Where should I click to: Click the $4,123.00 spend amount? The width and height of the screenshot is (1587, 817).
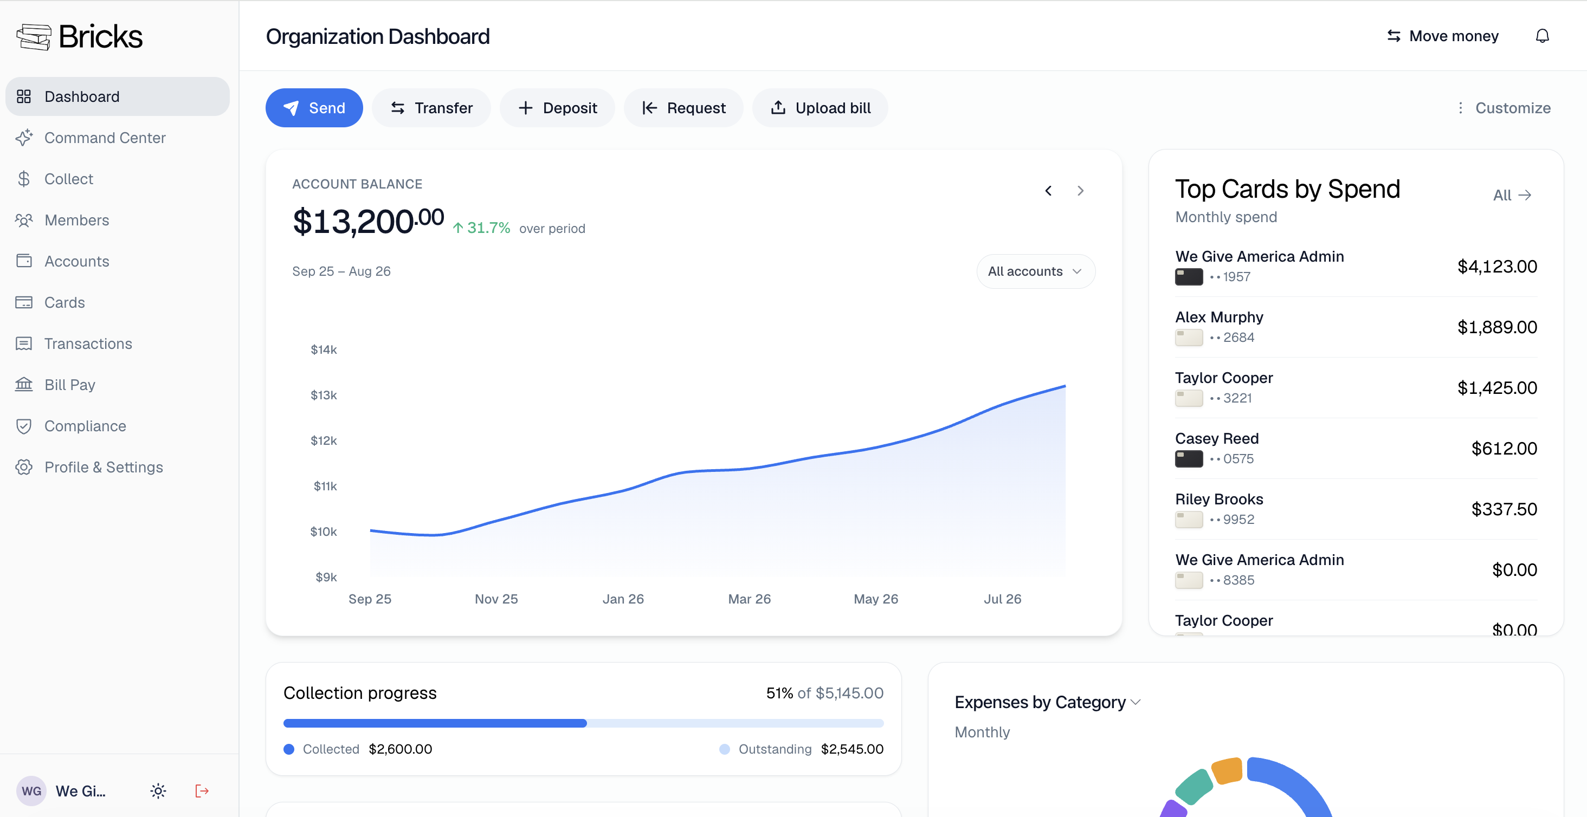(x=1497, y=267)
